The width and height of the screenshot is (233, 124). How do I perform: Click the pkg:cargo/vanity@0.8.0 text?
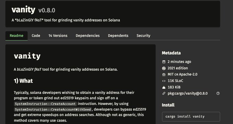coord(187,94)
